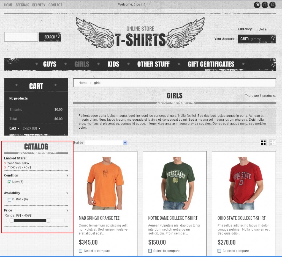Image resolution: width=282 pixels, height=257 pixels.
Task: Tick compare for Mad Gringo Orange Tee
Action: (81, 251)
